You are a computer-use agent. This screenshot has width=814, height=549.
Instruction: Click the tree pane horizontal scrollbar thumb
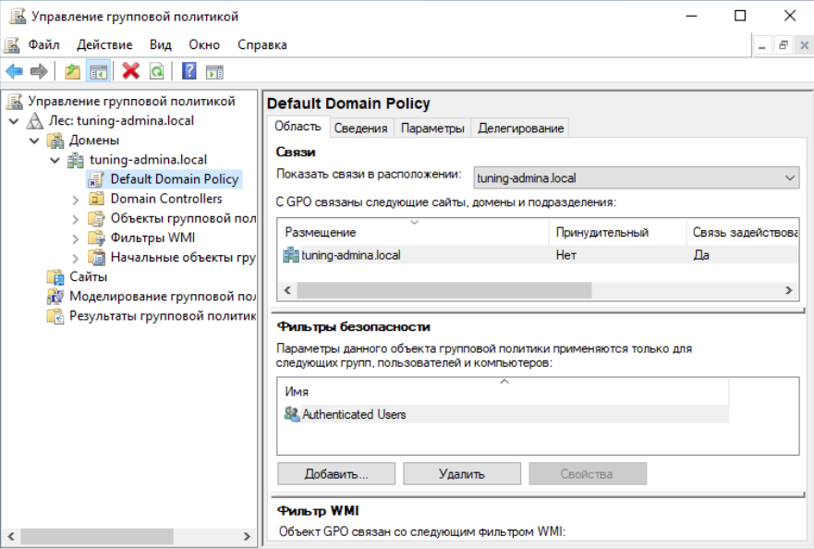(97, 536)
